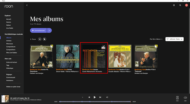
Task: Click the roon logo
Action: (9, 6)
